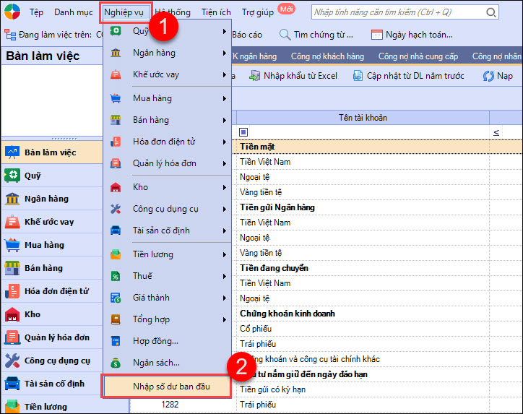Click the Tên tài khoản filter box
The image size is (523, 414).
tap(361, 132)
